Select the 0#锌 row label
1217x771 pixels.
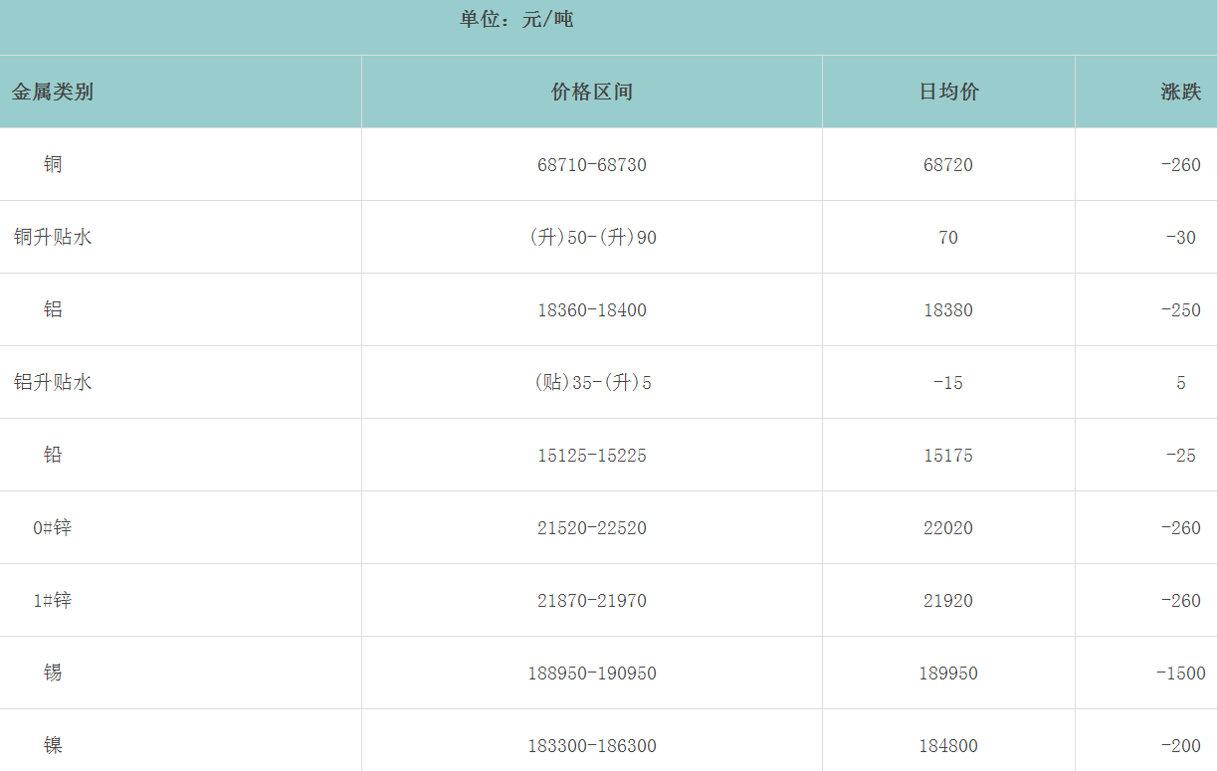coord(53,527)
